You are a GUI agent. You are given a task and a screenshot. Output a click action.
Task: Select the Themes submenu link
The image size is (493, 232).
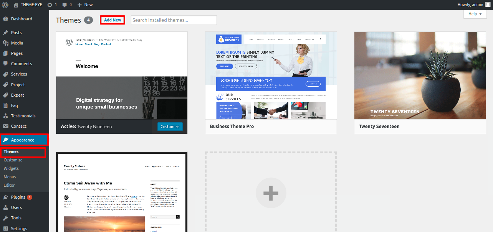(11, 151)
